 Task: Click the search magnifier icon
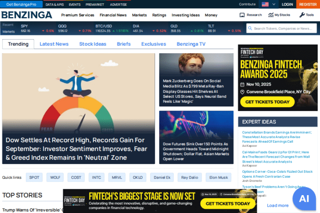click(250, 28)
